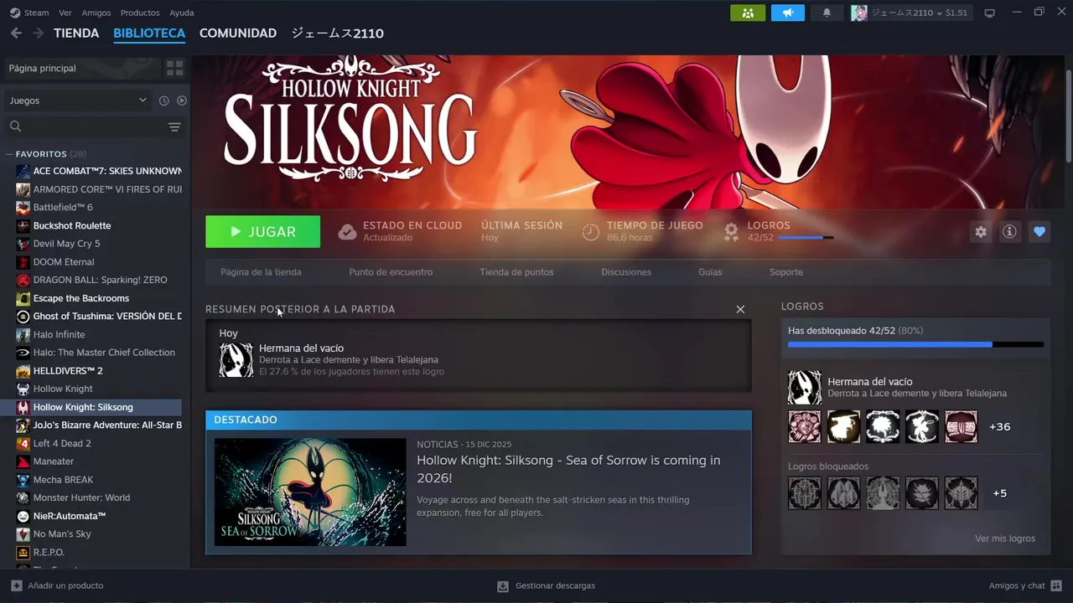Go to the TIENDA tab
1073x603 pixels.
[76, 33]
